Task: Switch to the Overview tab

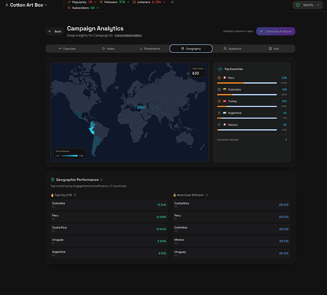Action: 67,49
